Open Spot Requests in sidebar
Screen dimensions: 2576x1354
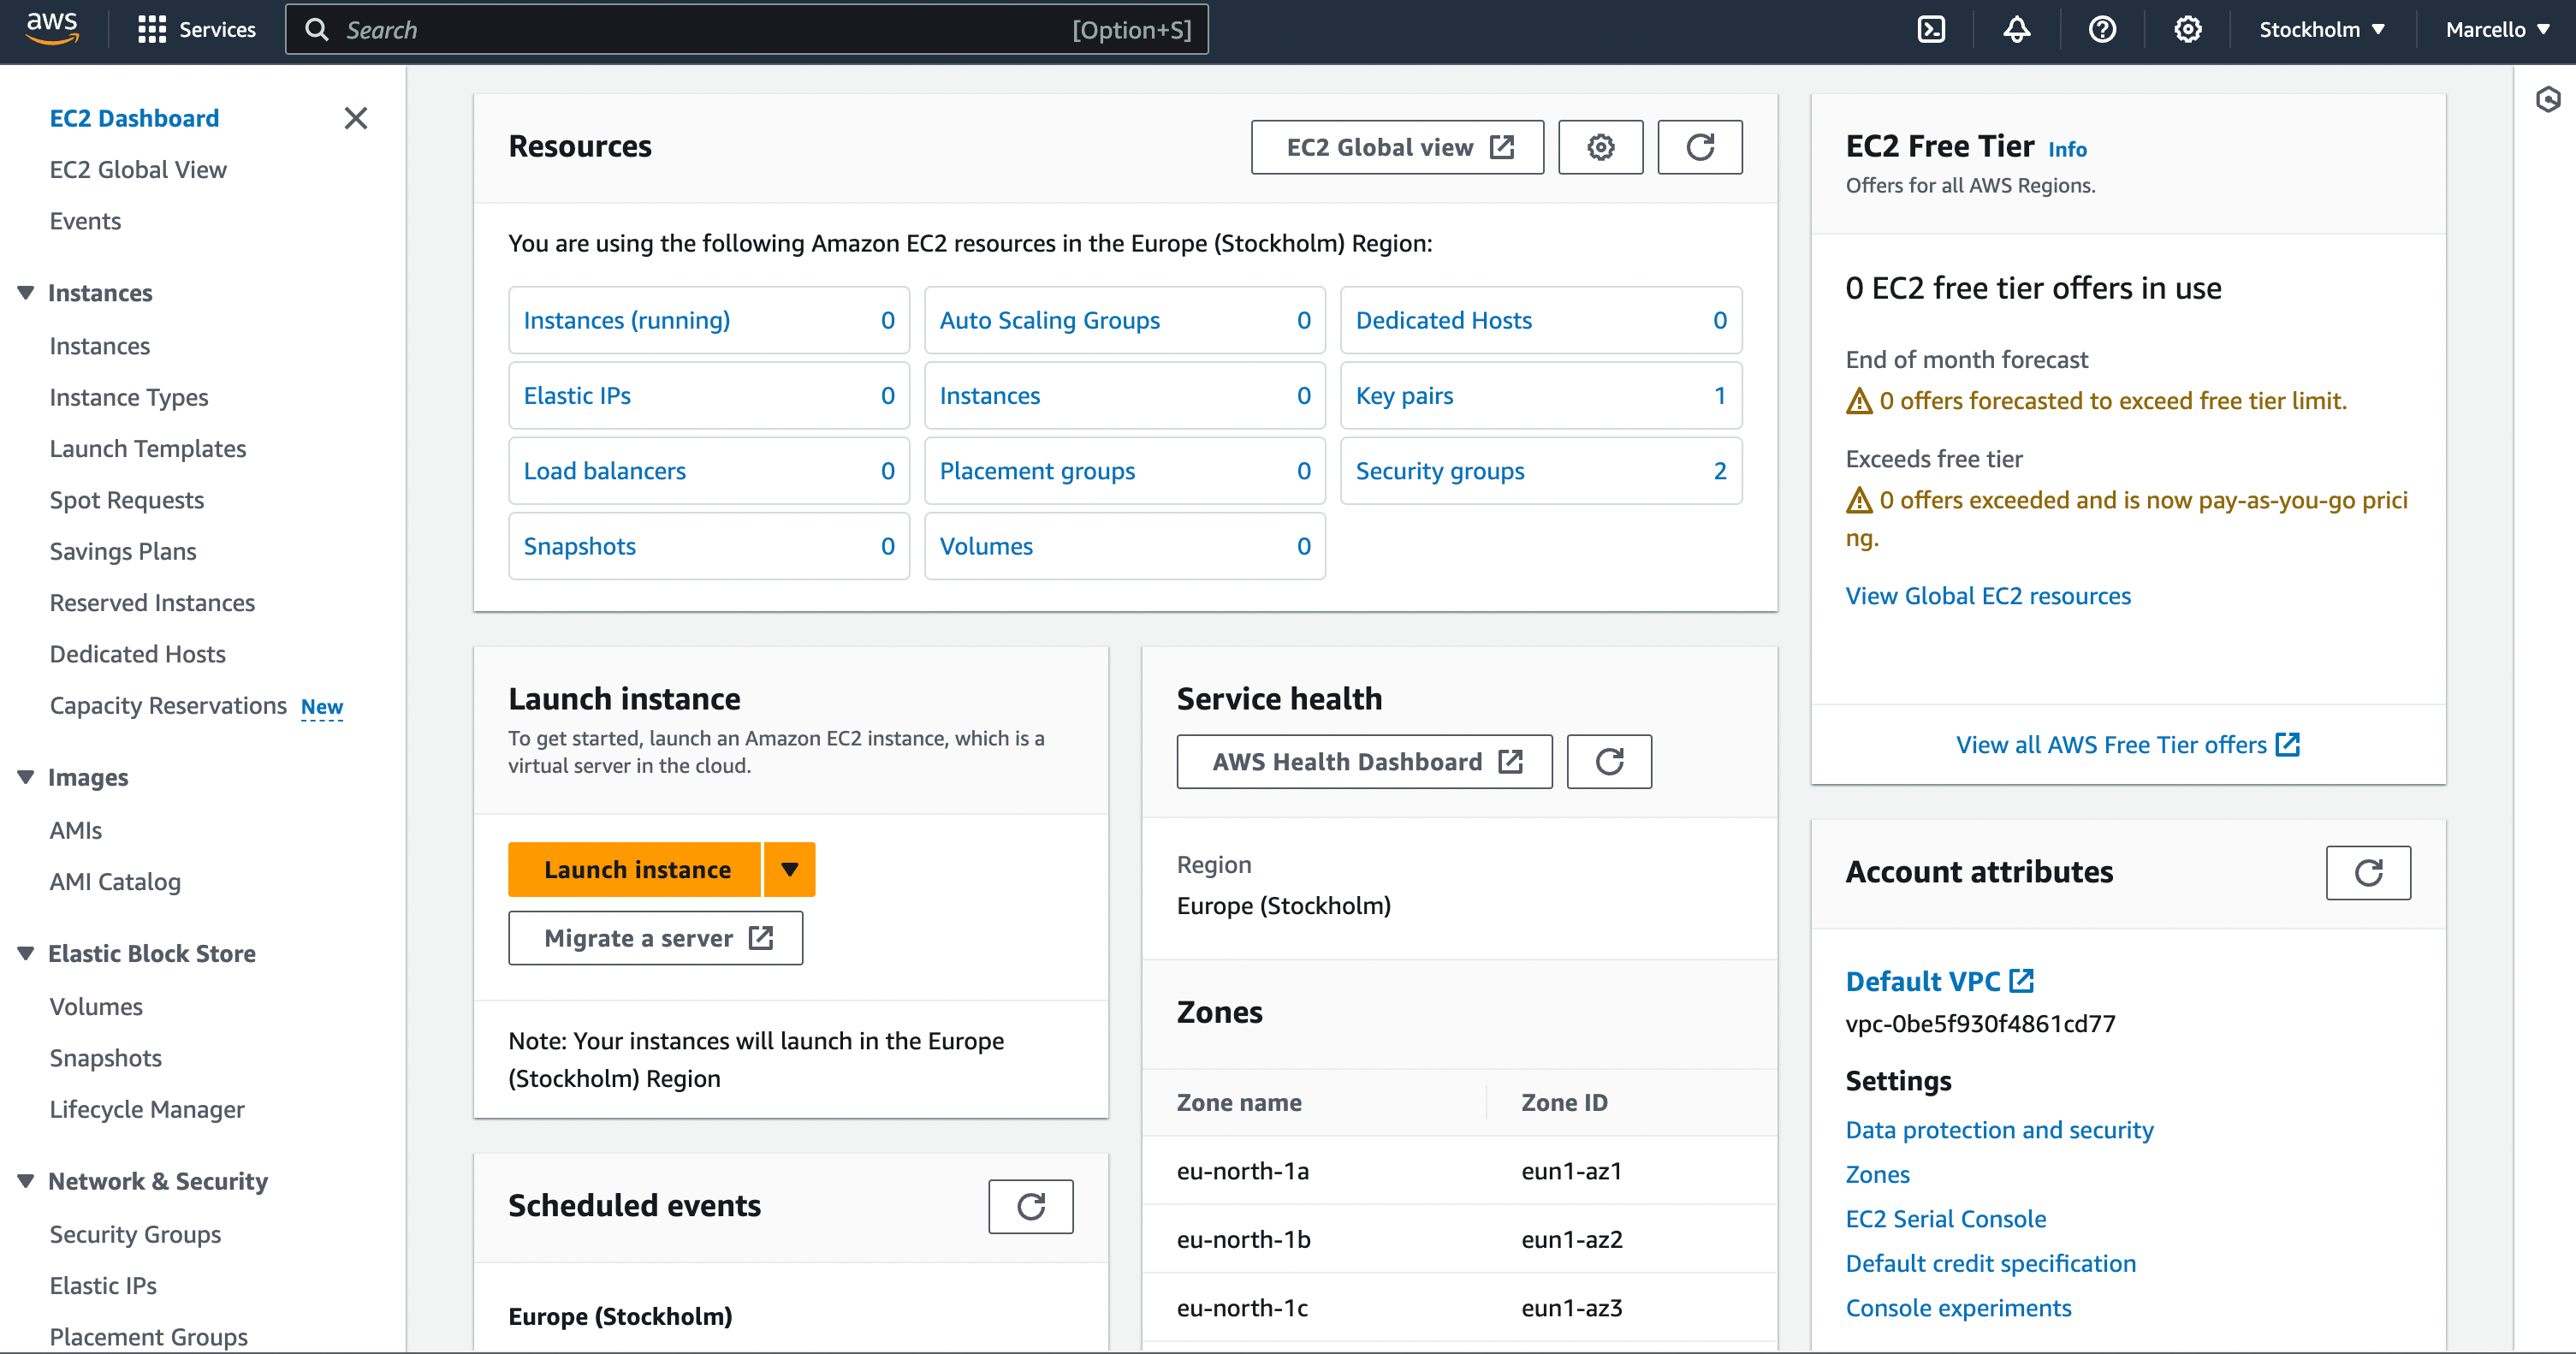[127, 500]
